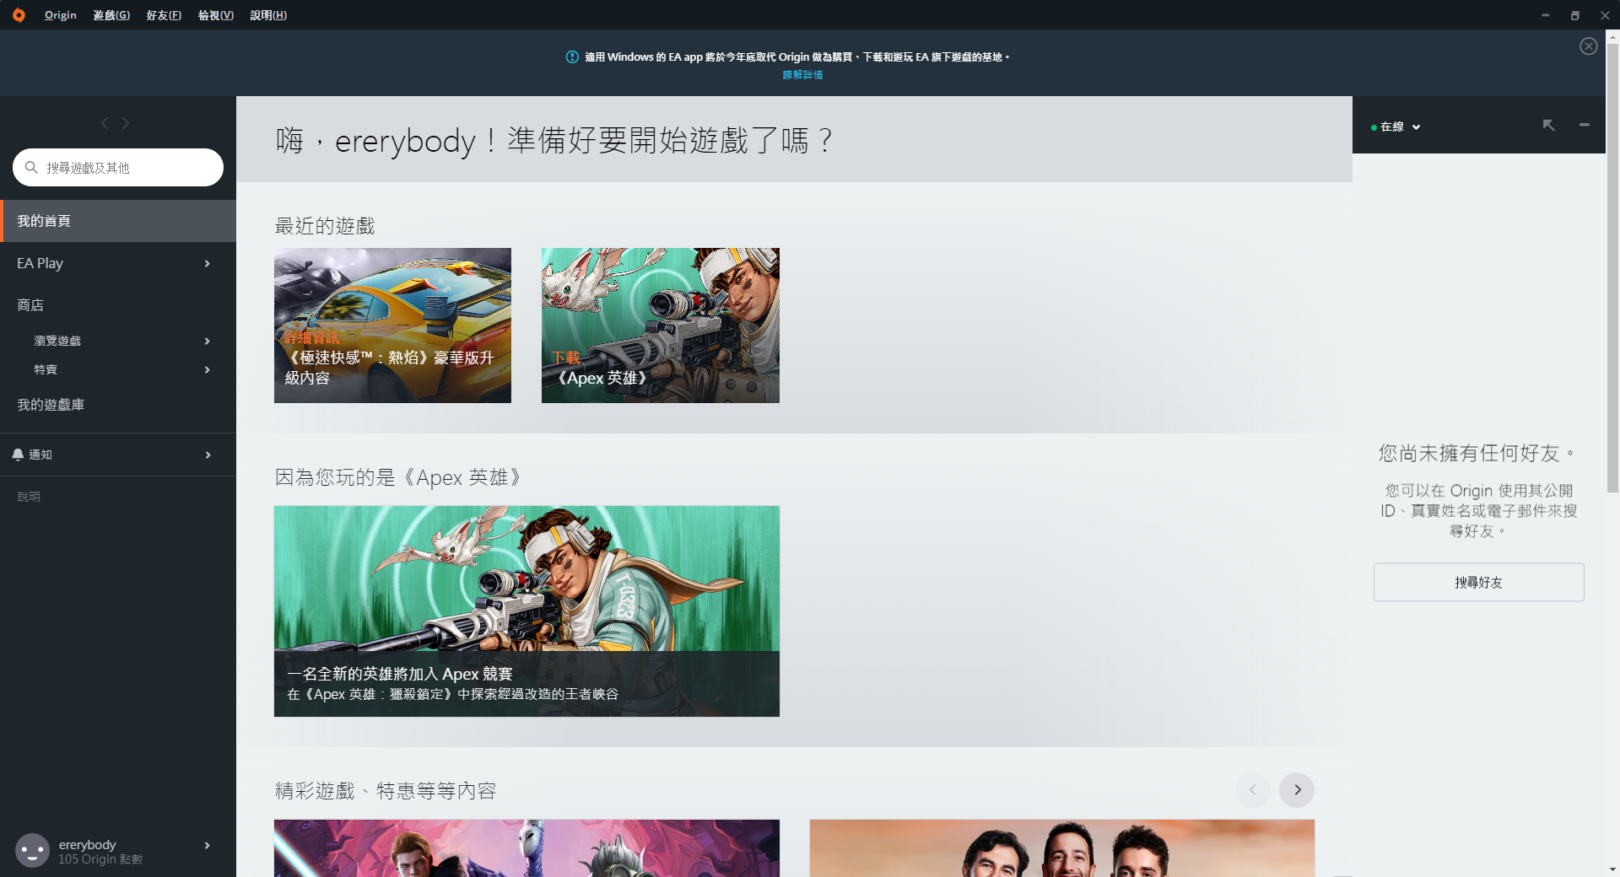Show next featured content
Screen dimensions: 1620x877
tap(1297, 790)
